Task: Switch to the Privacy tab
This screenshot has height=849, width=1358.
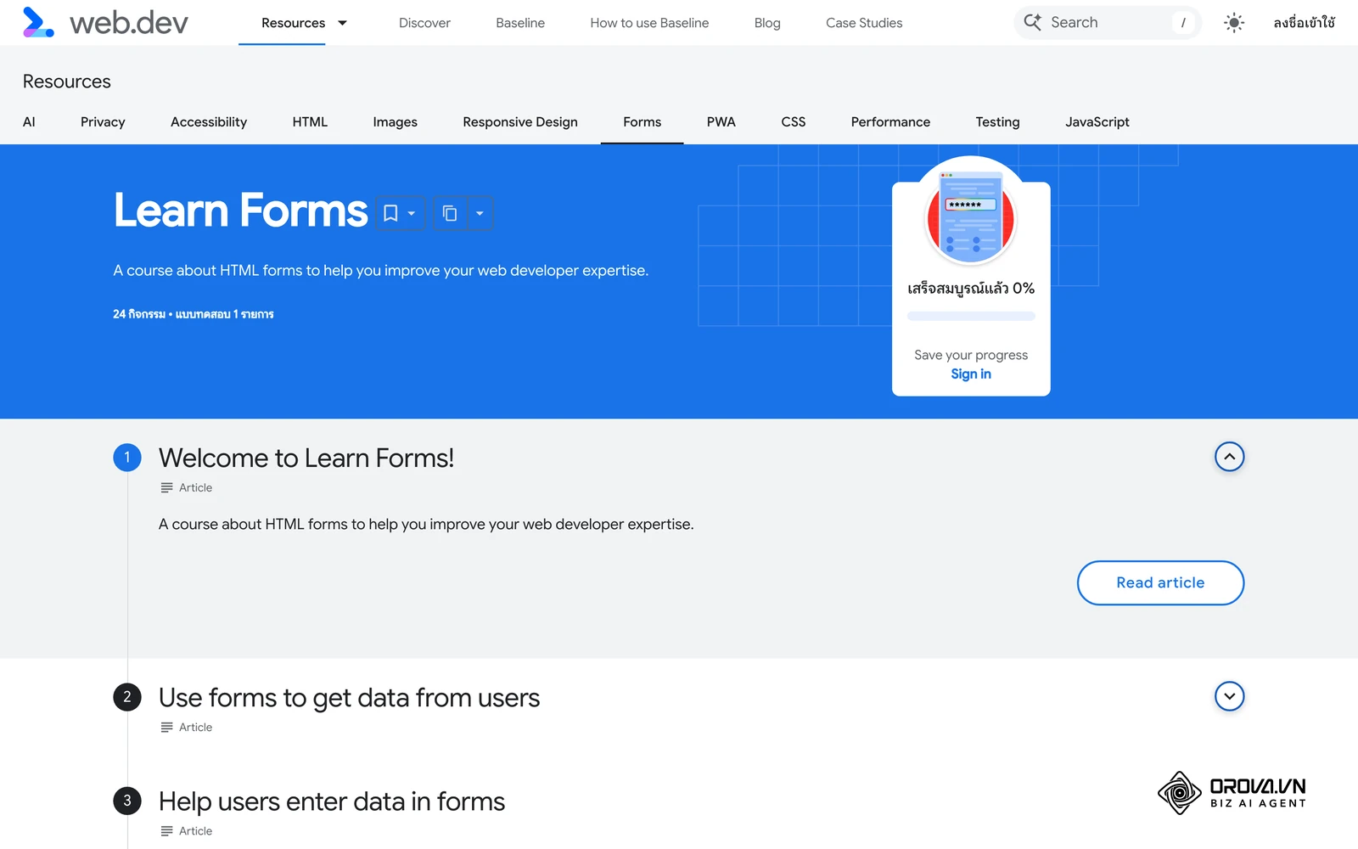Action: tap(103, 121)
